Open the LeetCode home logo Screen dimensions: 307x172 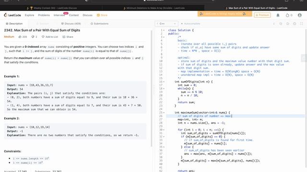tap(12, 15)
